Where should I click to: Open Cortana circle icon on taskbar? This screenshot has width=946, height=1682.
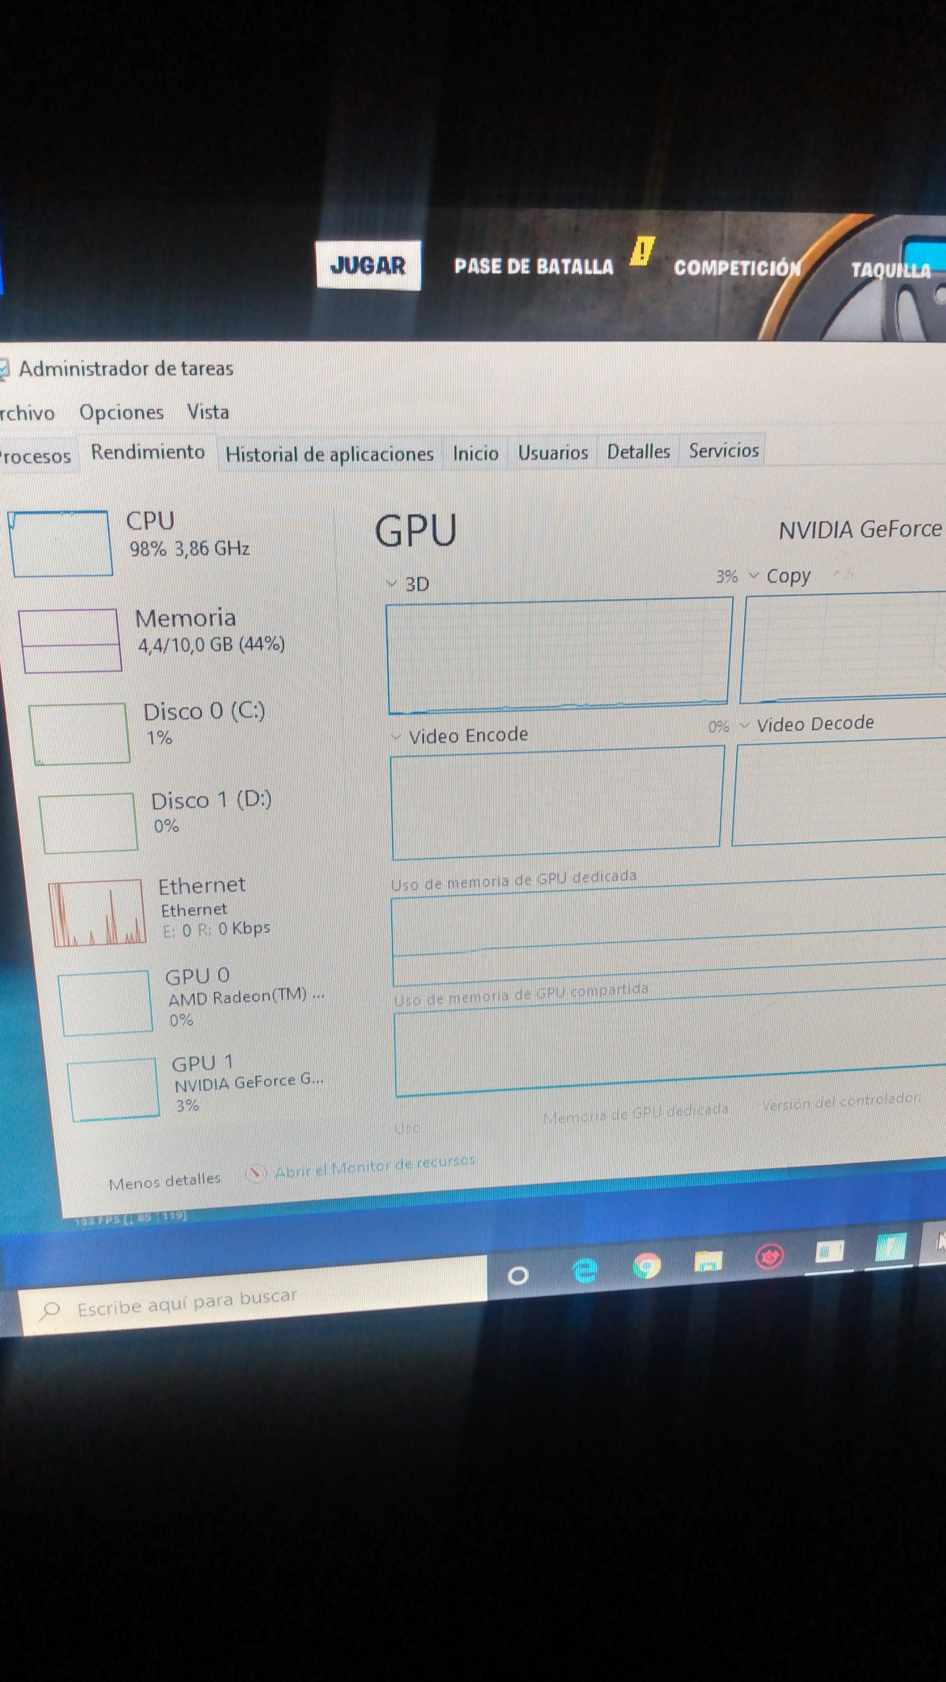[518, 1275]
